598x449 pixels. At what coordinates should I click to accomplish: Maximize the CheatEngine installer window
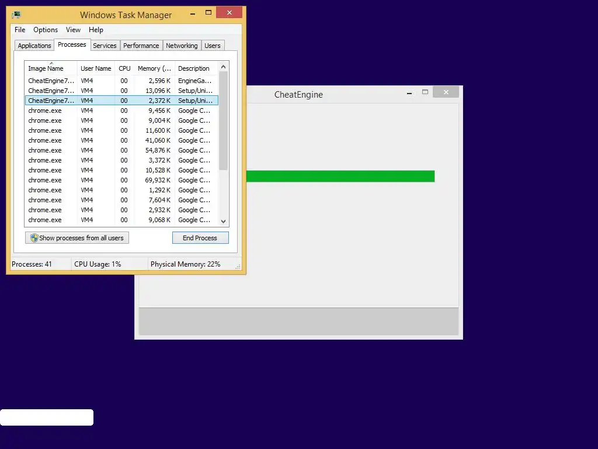coord(425,92)
